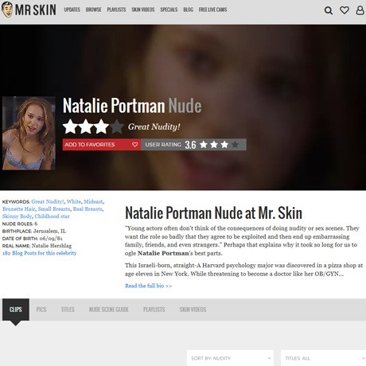
Task: Open the 182 Blog Posts link
Action: coord(39,253)
